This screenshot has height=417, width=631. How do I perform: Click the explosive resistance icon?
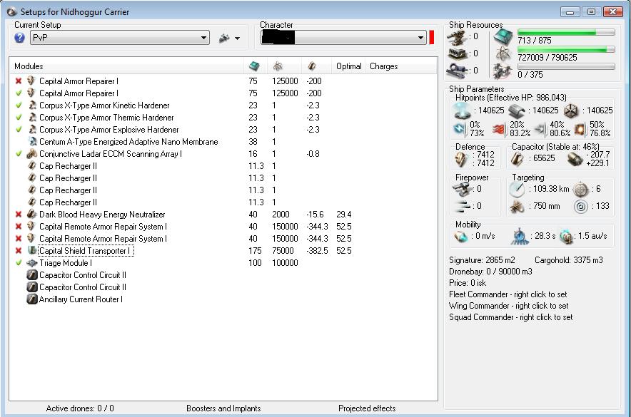click(580, 129)
